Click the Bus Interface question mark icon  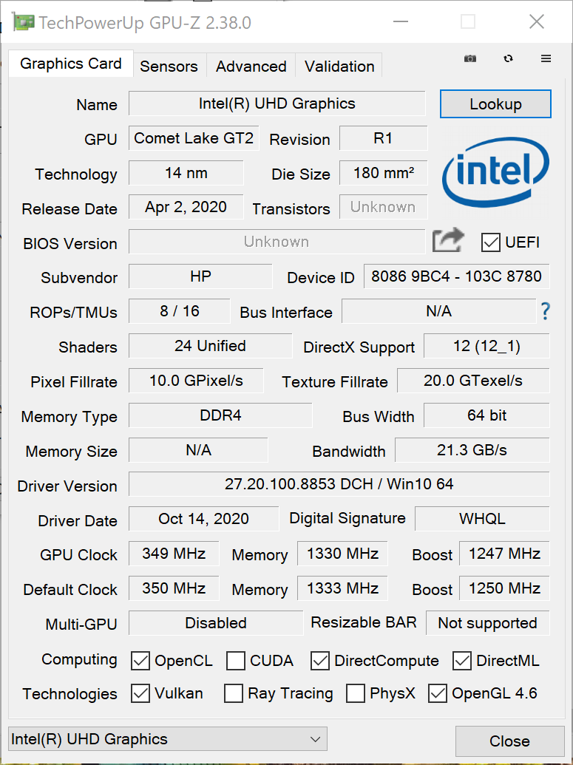[545, 312]
